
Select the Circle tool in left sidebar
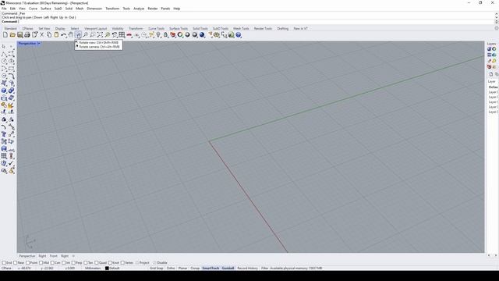[4, 62]
